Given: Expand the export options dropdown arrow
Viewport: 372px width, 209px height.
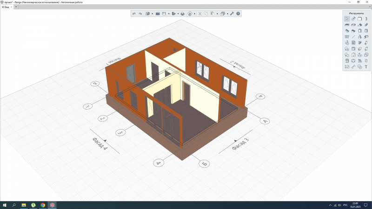Looking at the screenshot, I should [178, 14].
